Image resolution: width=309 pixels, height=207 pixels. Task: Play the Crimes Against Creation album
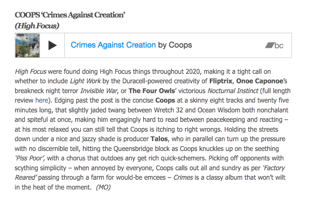coord(53,45)
